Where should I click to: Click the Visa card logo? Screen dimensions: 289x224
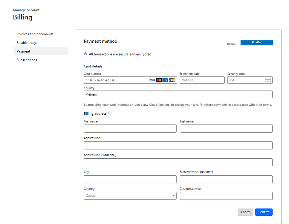pyautogui.click(x=152, y=80)
